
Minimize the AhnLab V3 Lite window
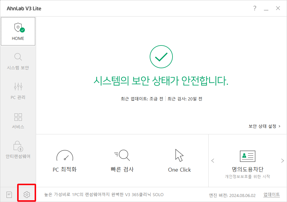click(266, 8)
